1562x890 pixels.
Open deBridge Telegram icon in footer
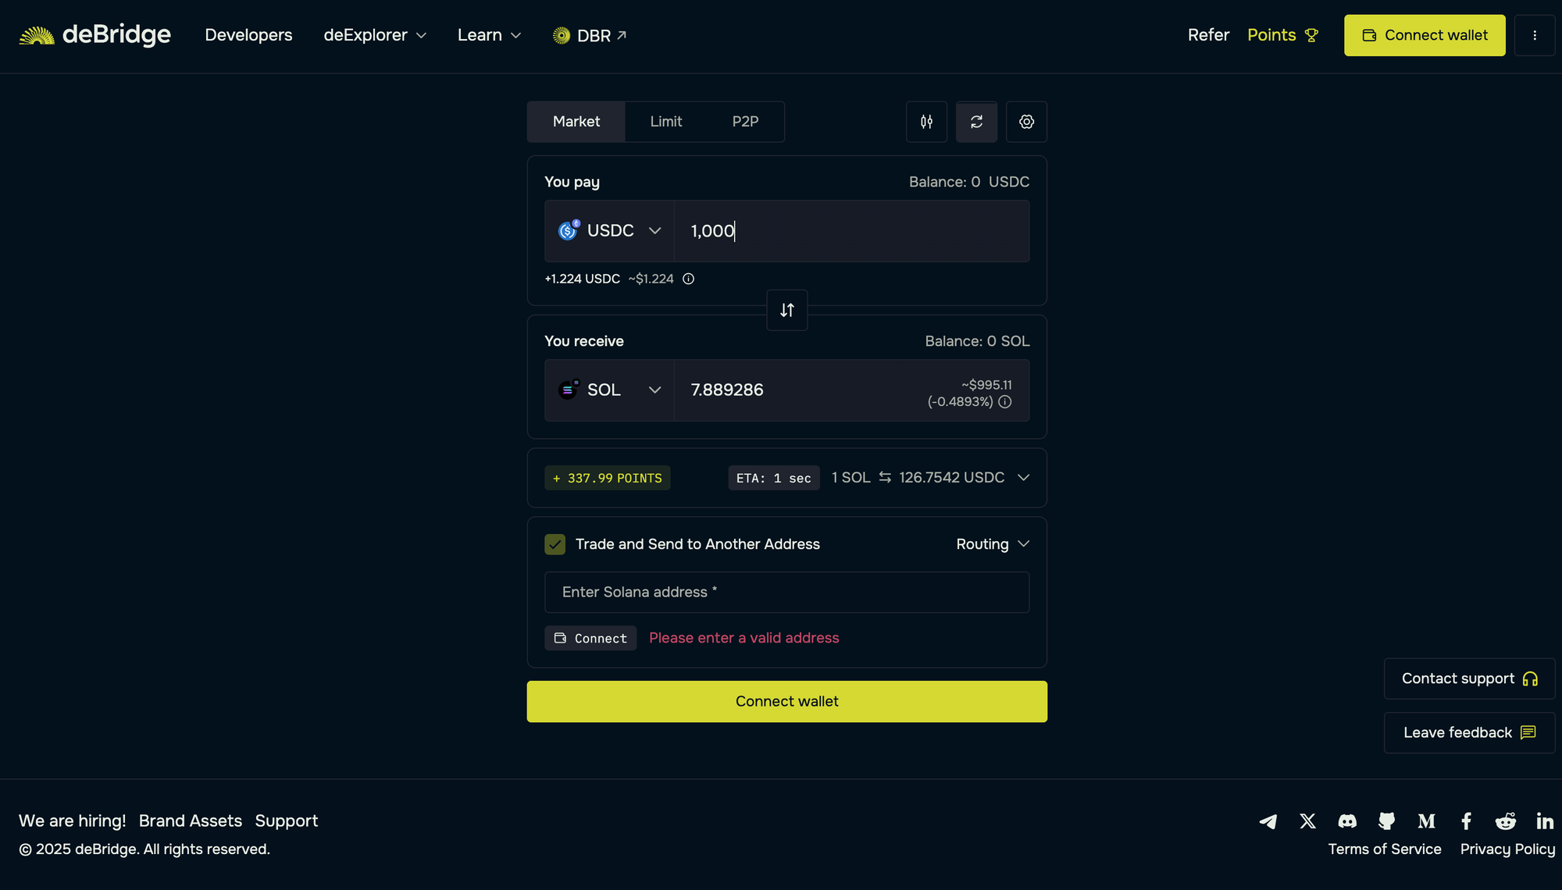coord(1268,821)
